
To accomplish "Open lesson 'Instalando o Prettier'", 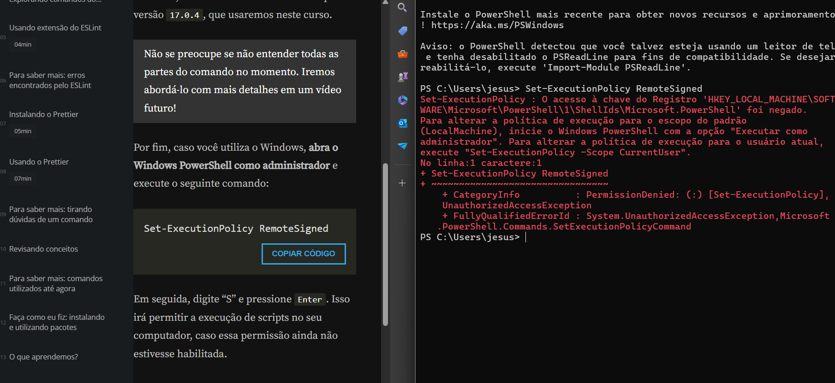I will pyautogui.click(x=44, y=114).
